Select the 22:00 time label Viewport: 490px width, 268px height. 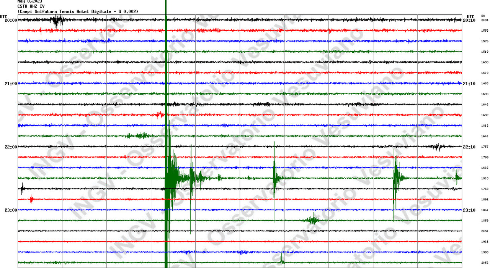click(x=11, y=147)
